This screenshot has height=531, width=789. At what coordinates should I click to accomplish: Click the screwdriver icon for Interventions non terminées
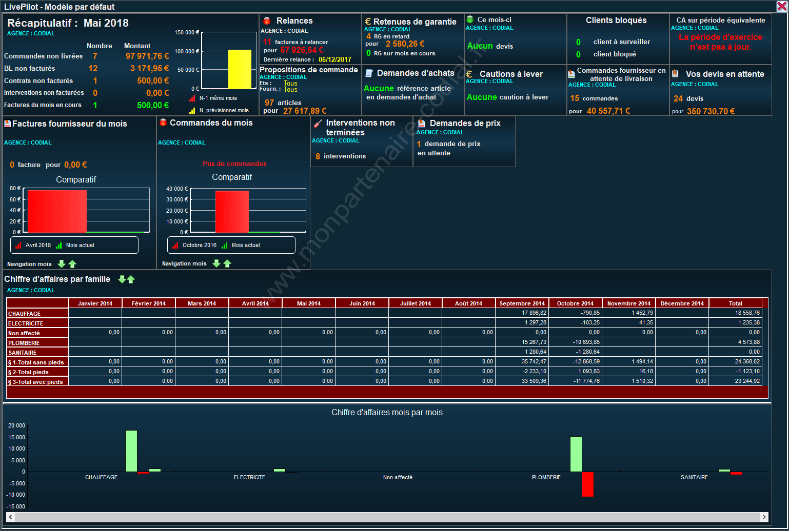point(318,124)
